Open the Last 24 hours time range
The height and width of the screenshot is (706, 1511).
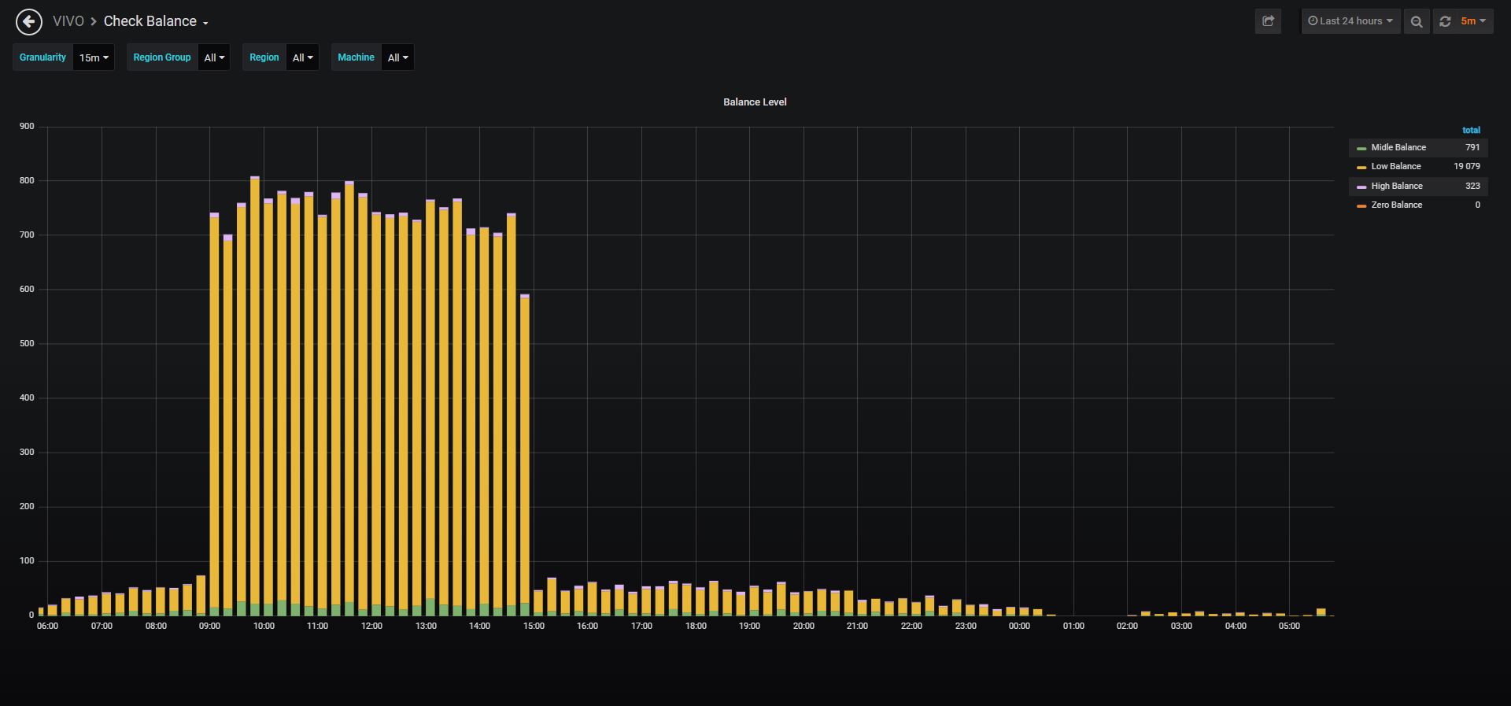click(1350, 21)
